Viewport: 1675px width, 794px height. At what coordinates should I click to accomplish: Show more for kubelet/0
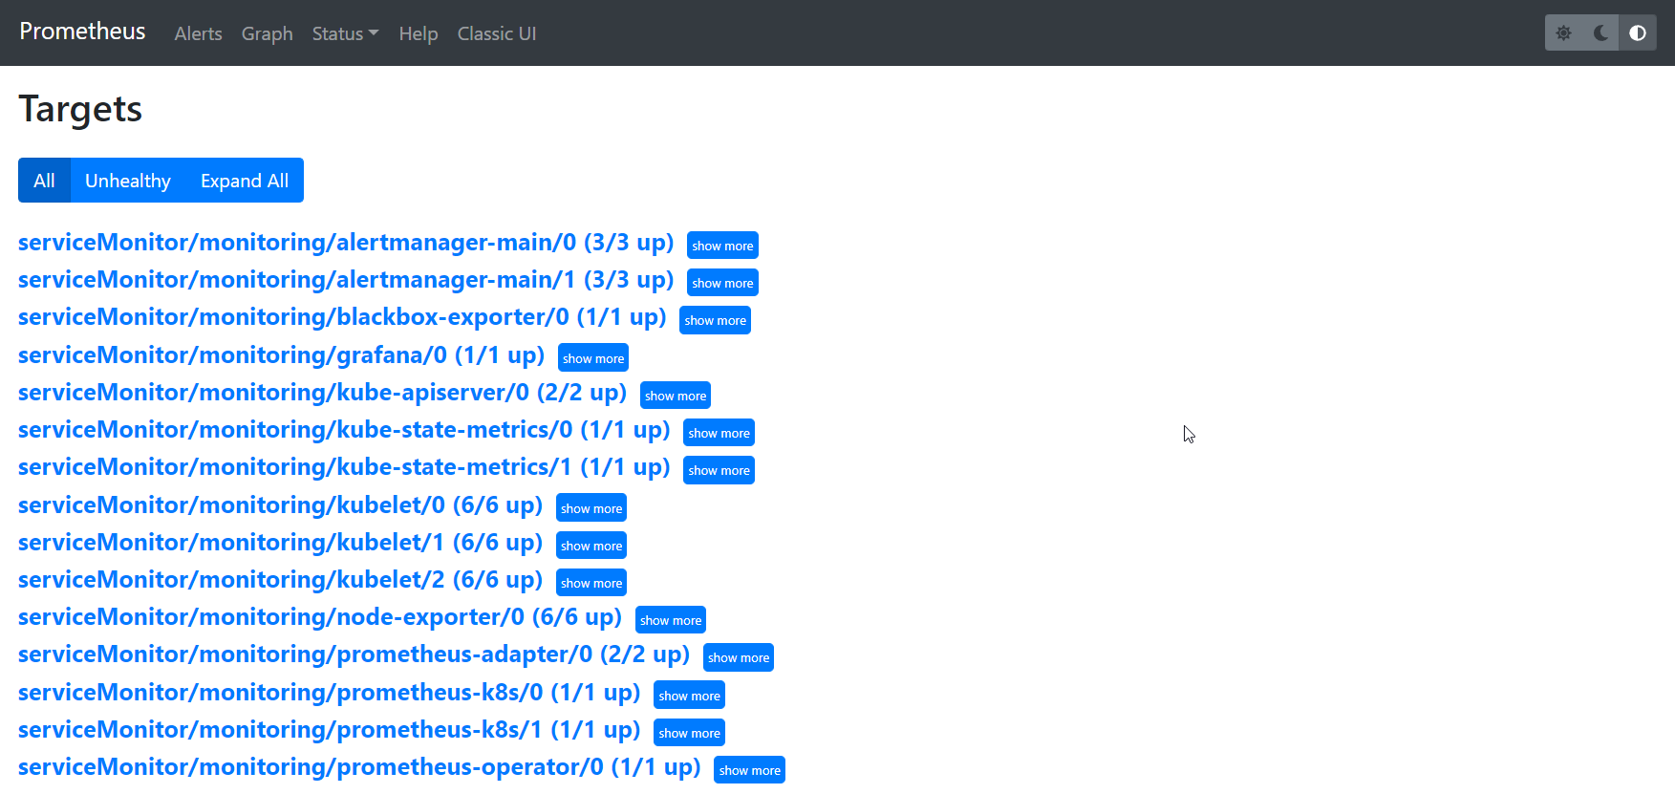point(591,508)
